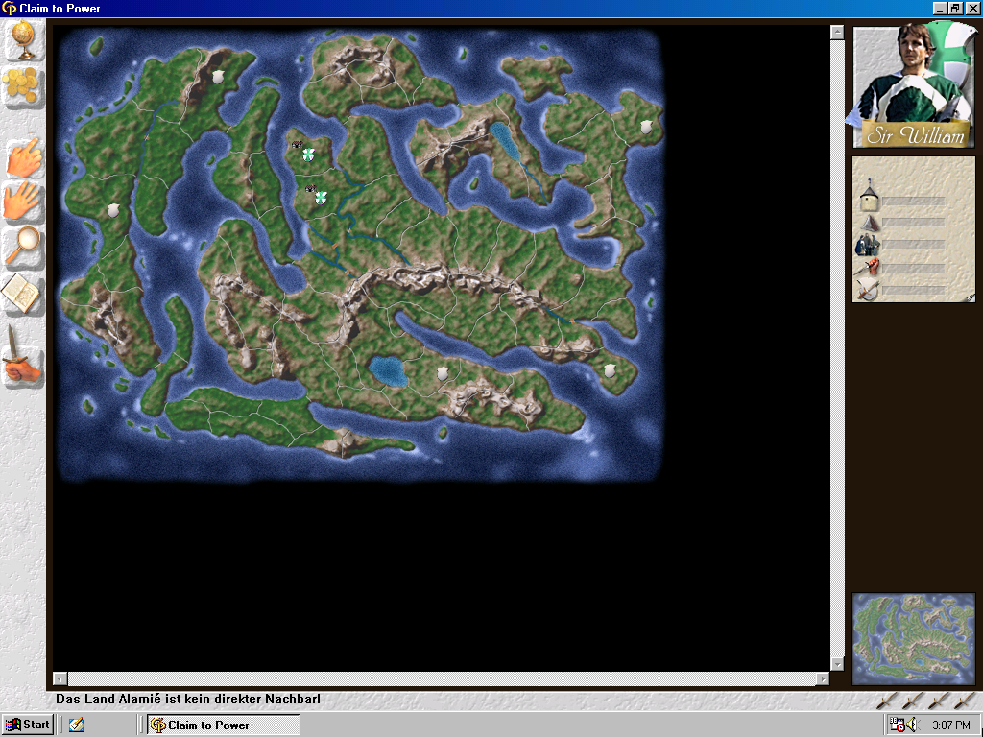Click the value bar beside the tower icon
Viewport: 983px width, 737px height.
(914, 202)
